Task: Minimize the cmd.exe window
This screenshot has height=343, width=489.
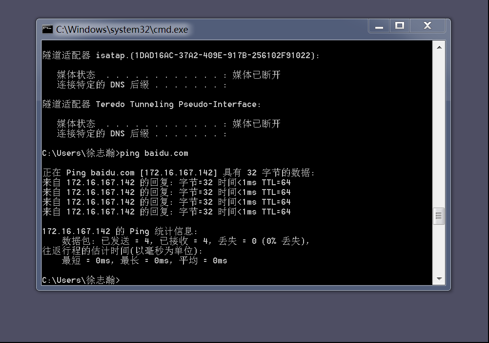Action: point(379,26)
